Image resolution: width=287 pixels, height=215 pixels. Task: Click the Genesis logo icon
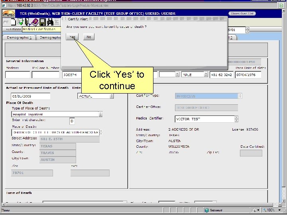[x=9, y=14]
